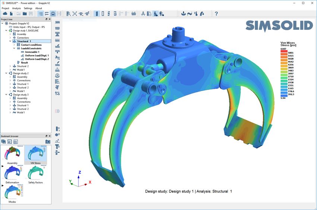Open the Assembly bookmark thumbnail
This screenshot has width=317, height=210.
coord(12,155)
